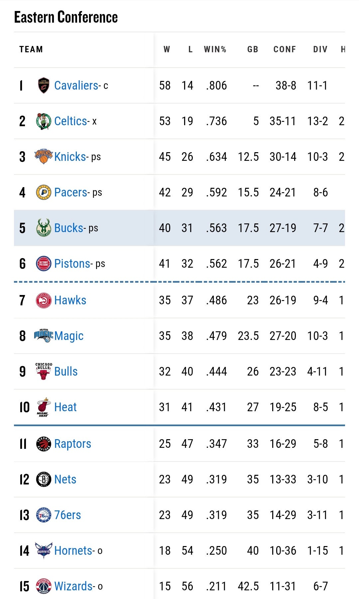Image resolution: width=359 pixels, height=599 pixels.
Task: Sort by GB column header
Action: click(x=253, y=50)
